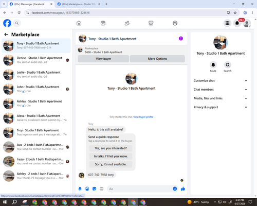The height and width of the screenshot is (206, 257).
Task: Switch to the Marketplace - Studio 1 browser tab
Action: 79,4
